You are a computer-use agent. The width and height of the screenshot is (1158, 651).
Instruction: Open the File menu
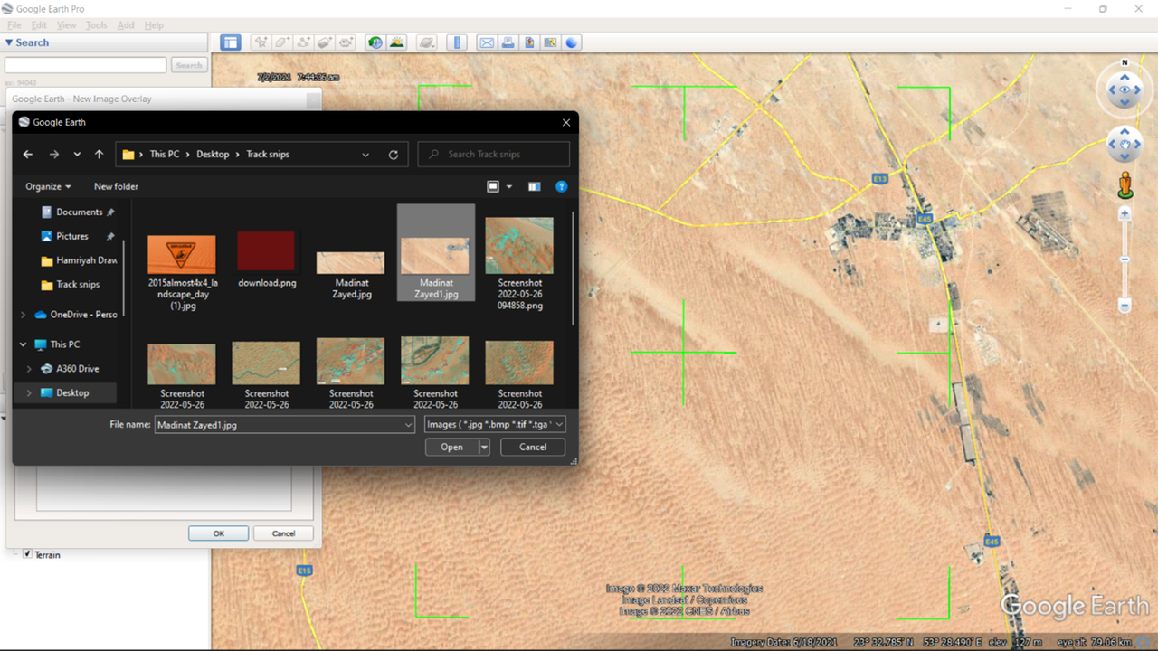click(x=14, y=25)
